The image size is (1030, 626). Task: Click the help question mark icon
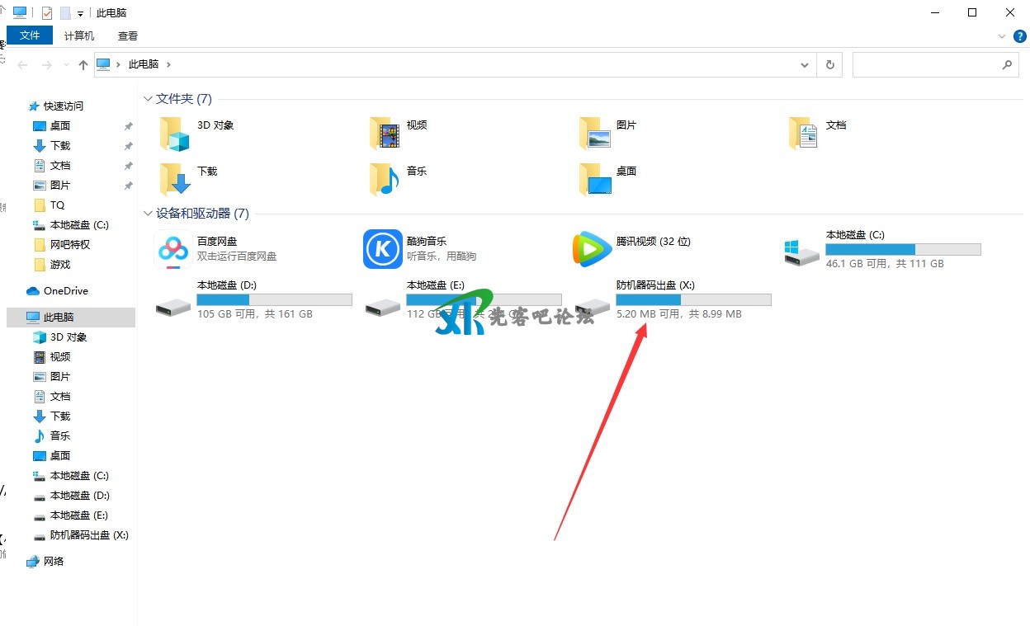[1020, 36]
